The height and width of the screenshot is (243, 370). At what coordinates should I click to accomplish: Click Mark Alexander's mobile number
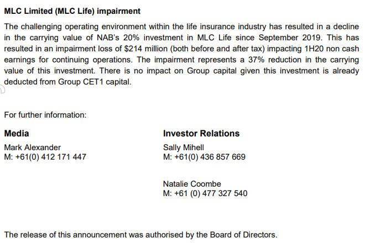point(45,157)
